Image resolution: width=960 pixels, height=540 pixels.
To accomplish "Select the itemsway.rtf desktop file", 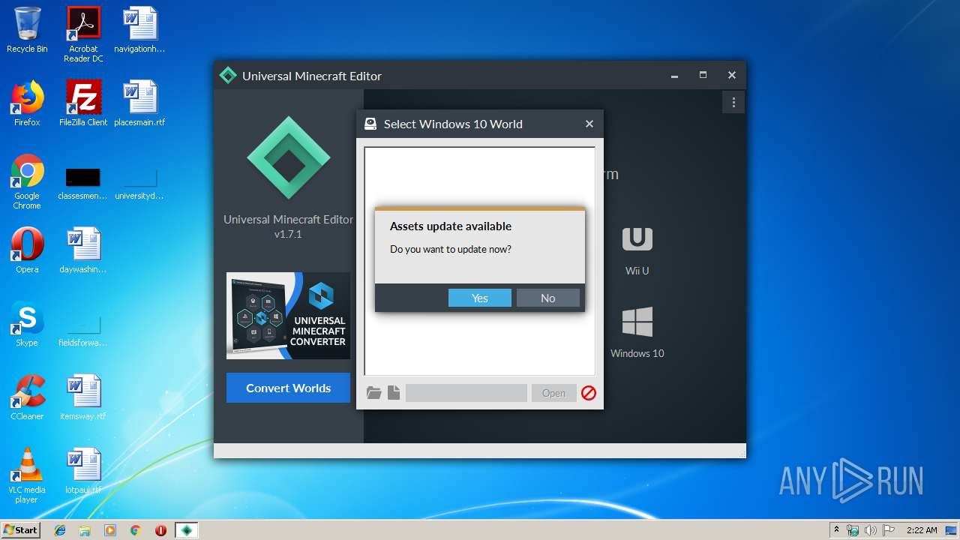I will pos(83,397).
